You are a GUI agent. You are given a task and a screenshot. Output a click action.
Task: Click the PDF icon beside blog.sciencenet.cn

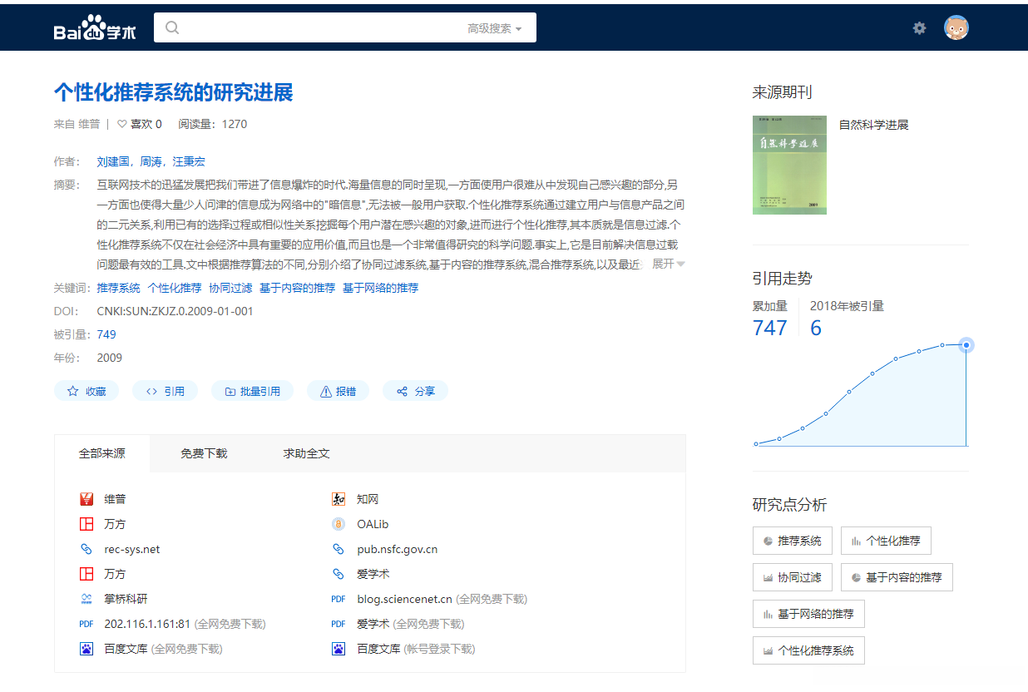point(338,598)
